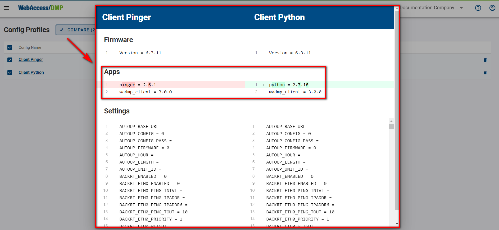
Task: Uncheck the Client Pinger checkbox
Action: [10, 60]
